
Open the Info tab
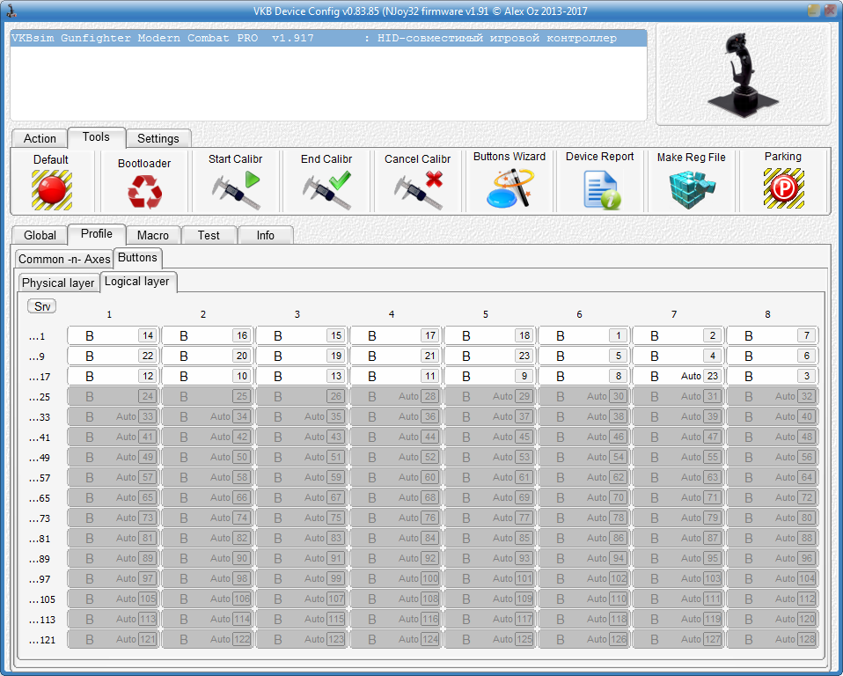click(265, 235)
